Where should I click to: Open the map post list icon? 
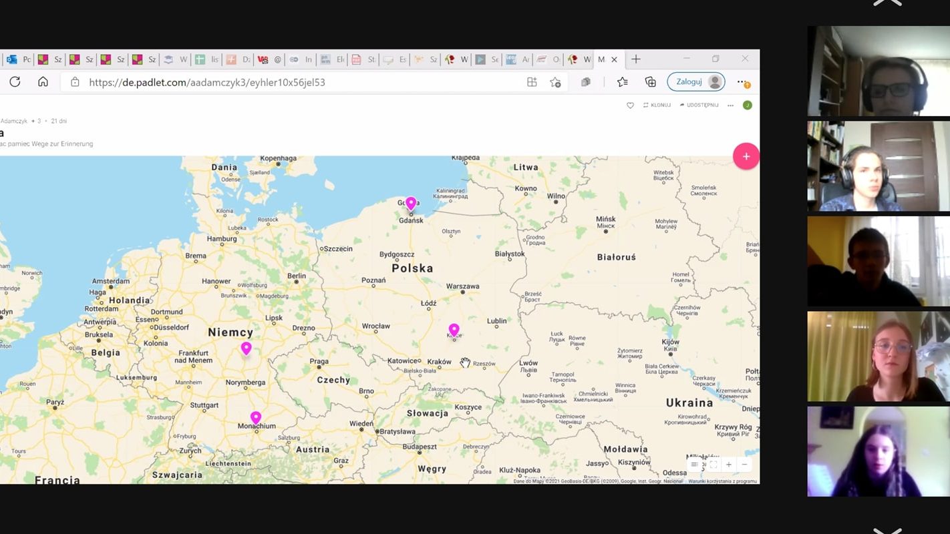pyautogui.click(x=695, y=465)
